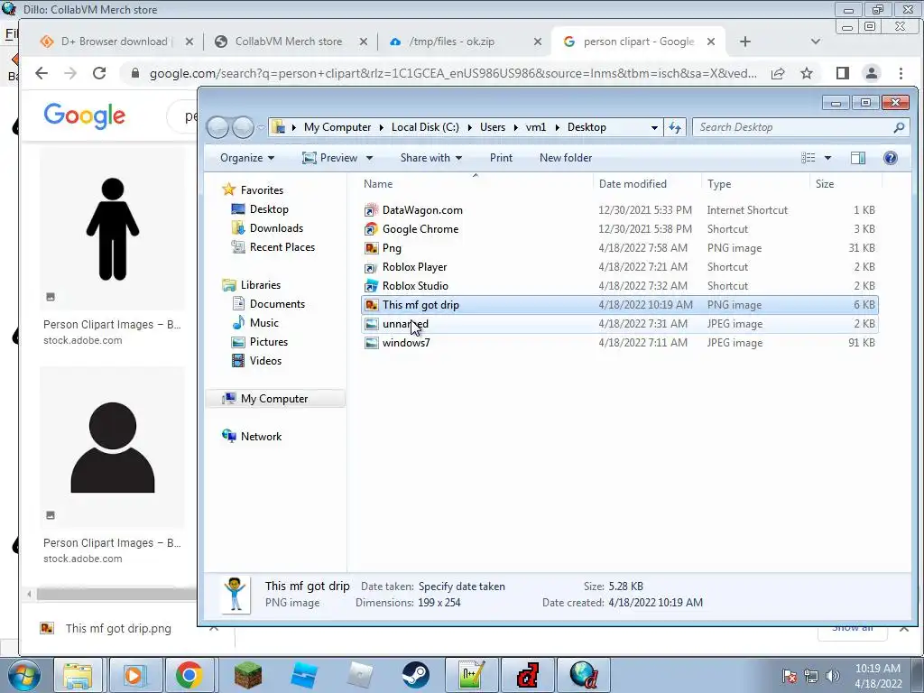
Task: Click New folder button
Action: click(565, 158)
